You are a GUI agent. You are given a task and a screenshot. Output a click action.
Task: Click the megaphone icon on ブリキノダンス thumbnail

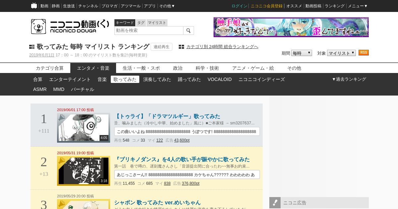tap(62, 161)
